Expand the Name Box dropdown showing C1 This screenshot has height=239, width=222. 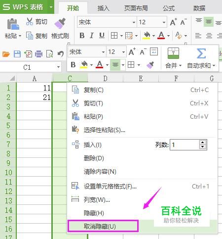(x=58, y=67)
